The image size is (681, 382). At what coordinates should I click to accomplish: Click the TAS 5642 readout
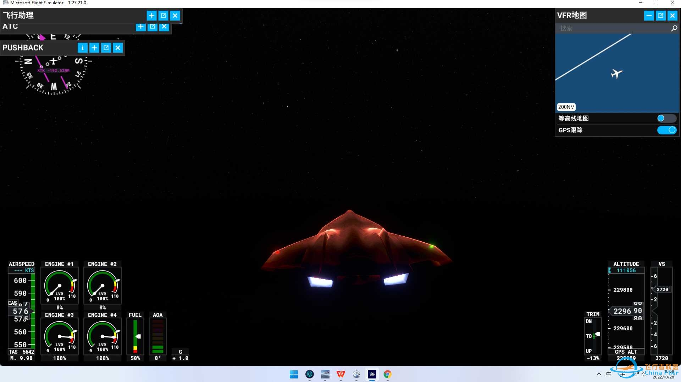pyautogui.click(x=22, y=352)
